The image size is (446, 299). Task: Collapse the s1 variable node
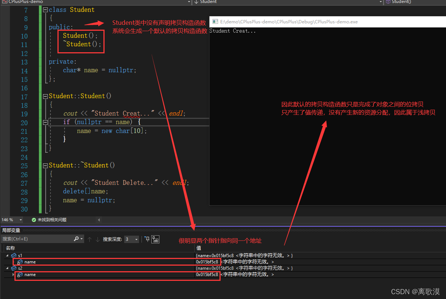(x=7, y=256)
